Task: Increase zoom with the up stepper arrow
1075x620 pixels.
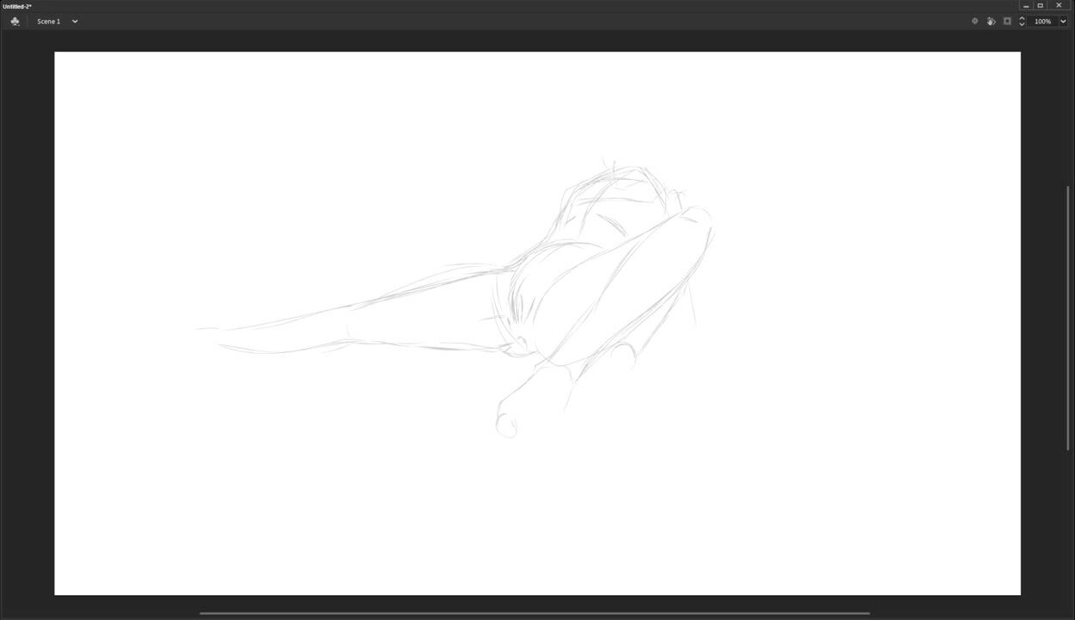Action: click(1022, 18)
